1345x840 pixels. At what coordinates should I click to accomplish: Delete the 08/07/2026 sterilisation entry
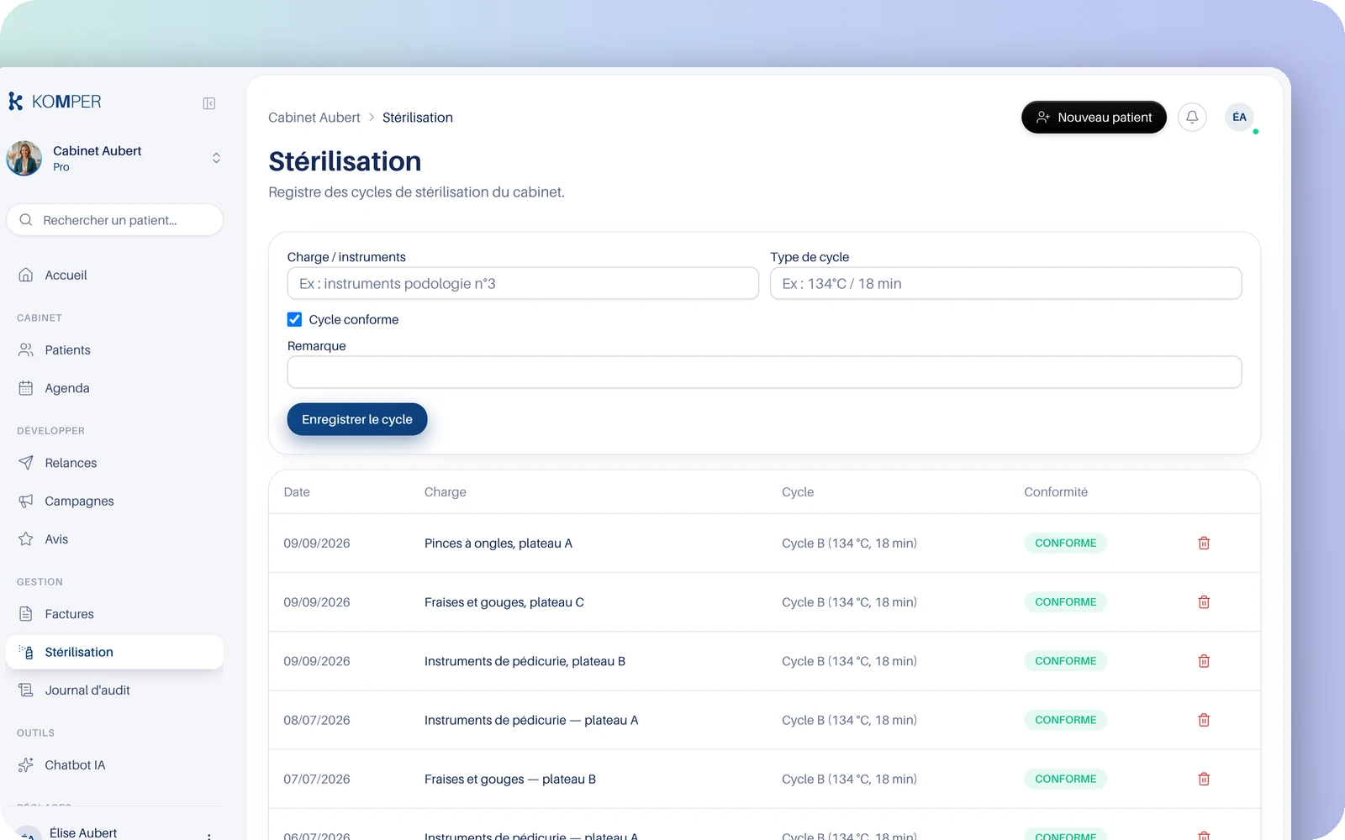pos(1204,720)
